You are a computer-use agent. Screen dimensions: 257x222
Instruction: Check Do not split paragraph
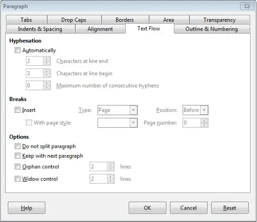(18, 146)
